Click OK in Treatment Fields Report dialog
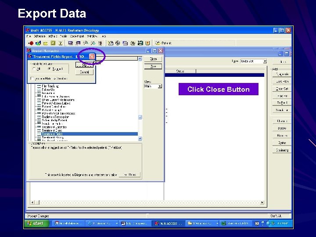This screenshot has height=237, width=316. [84, 65]
